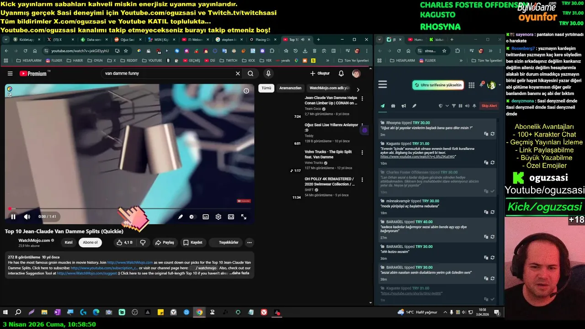Click the Katıl join button
The height and width of the screenshot is (329, 585).
point(69,243)
